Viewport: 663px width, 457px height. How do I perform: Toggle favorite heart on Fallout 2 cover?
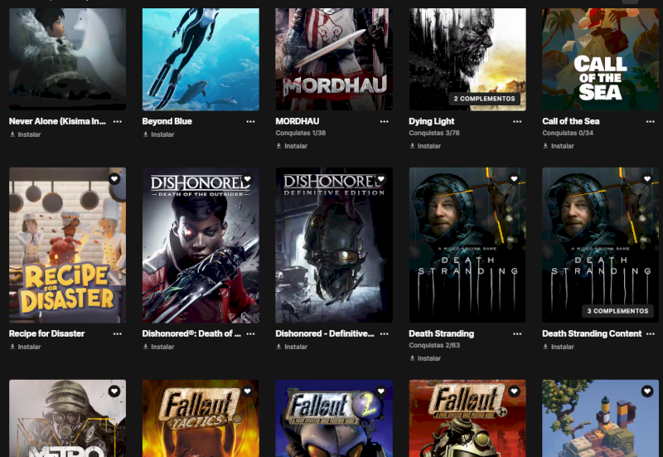[x=381, y=391]
